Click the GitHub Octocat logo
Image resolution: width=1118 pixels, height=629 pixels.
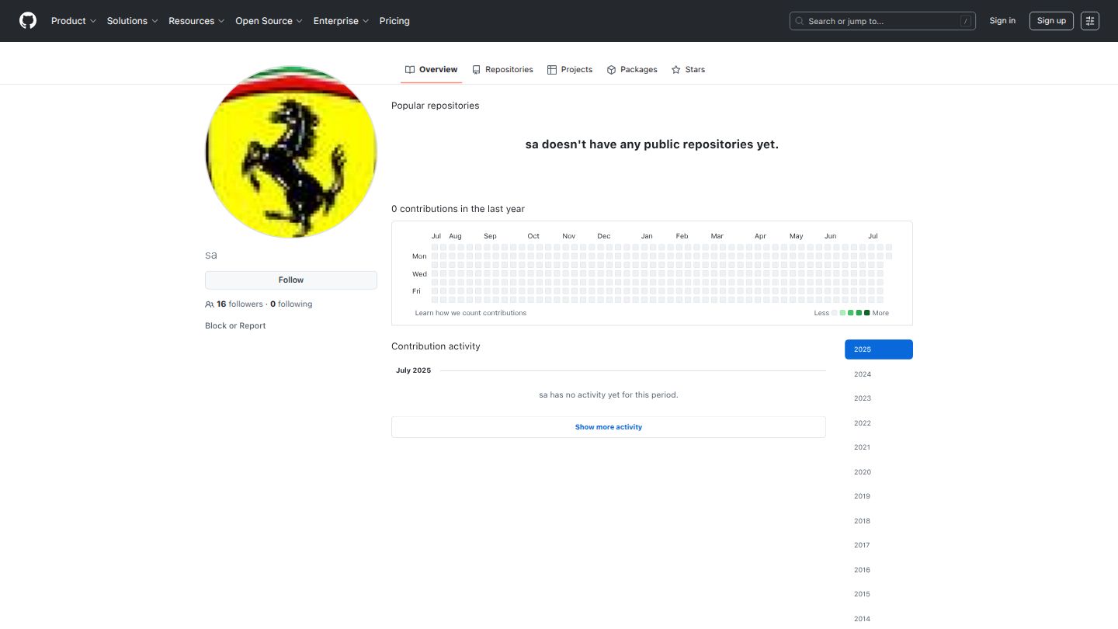28,21
